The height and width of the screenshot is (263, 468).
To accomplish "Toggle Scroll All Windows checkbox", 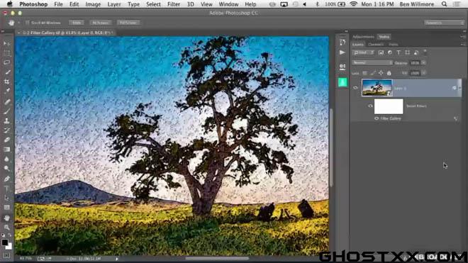I will [x=27, y=23].
